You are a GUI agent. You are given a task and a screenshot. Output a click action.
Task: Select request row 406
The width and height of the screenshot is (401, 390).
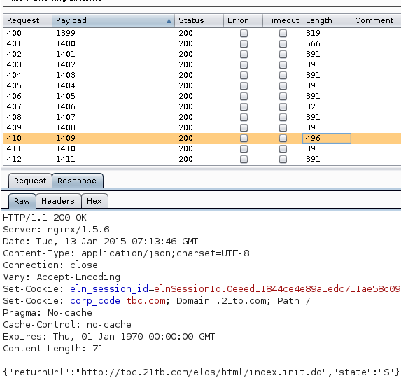(202, 96)
